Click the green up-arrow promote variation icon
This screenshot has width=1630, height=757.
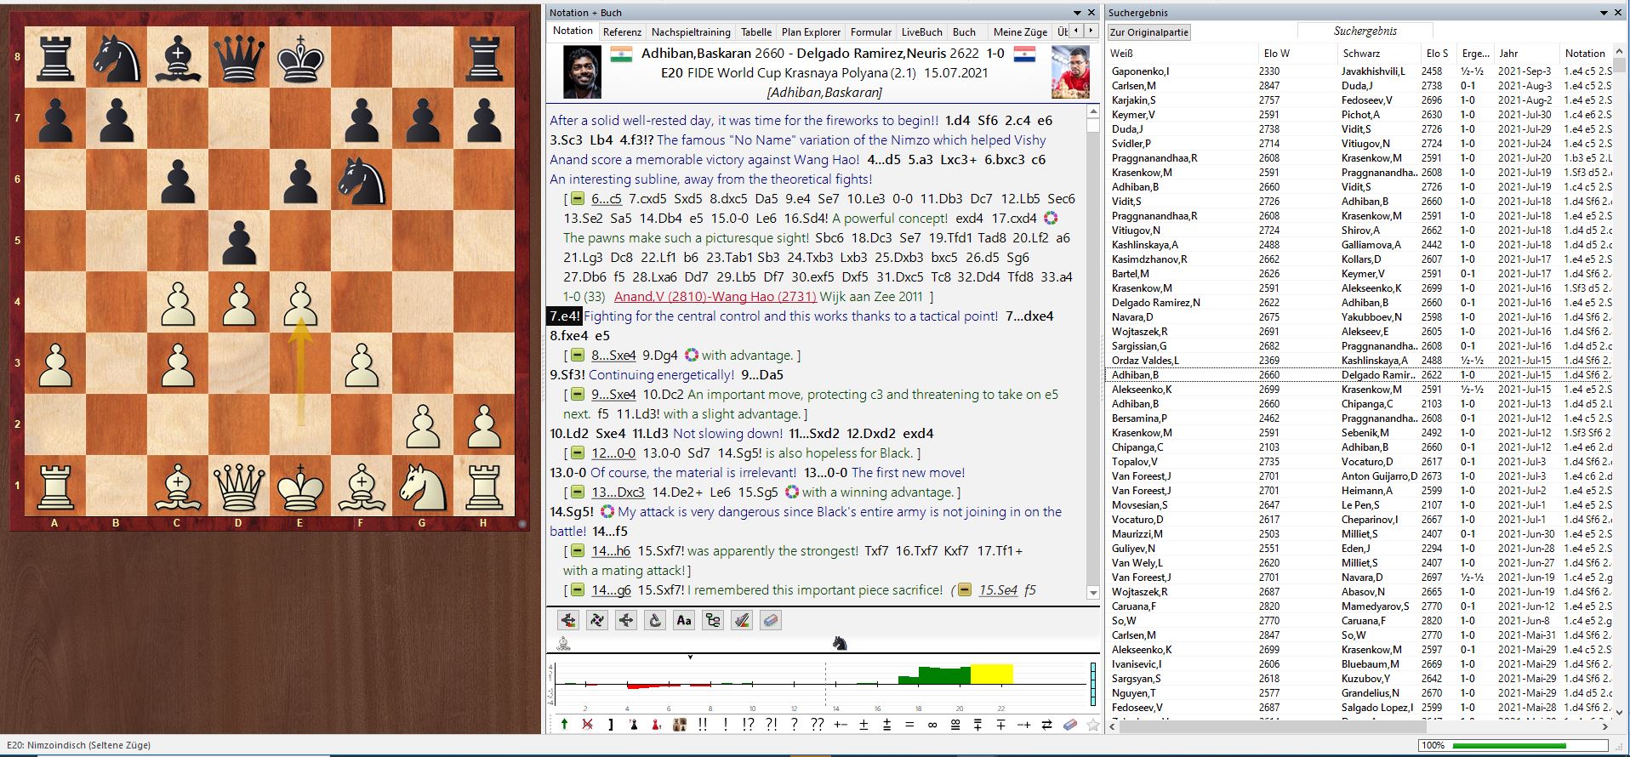coord(564,725)
